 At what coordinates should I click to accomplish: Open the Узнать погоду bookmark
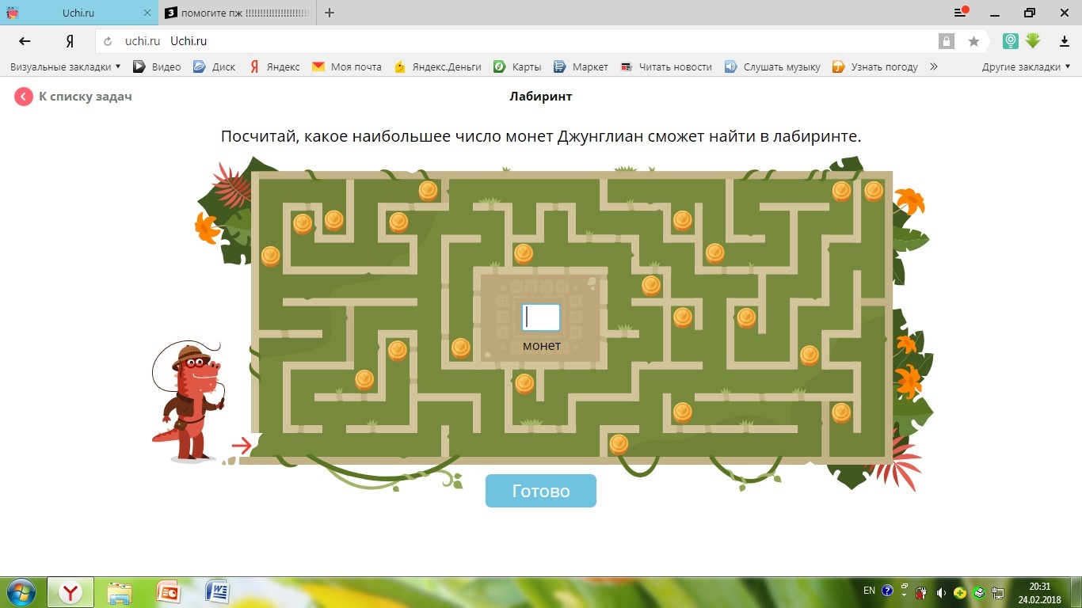point(875,67)
